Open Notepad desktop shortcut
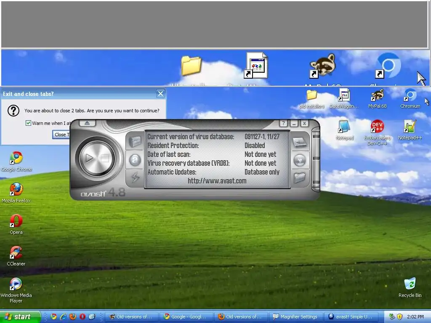431x323 pixels. (344, 130)
